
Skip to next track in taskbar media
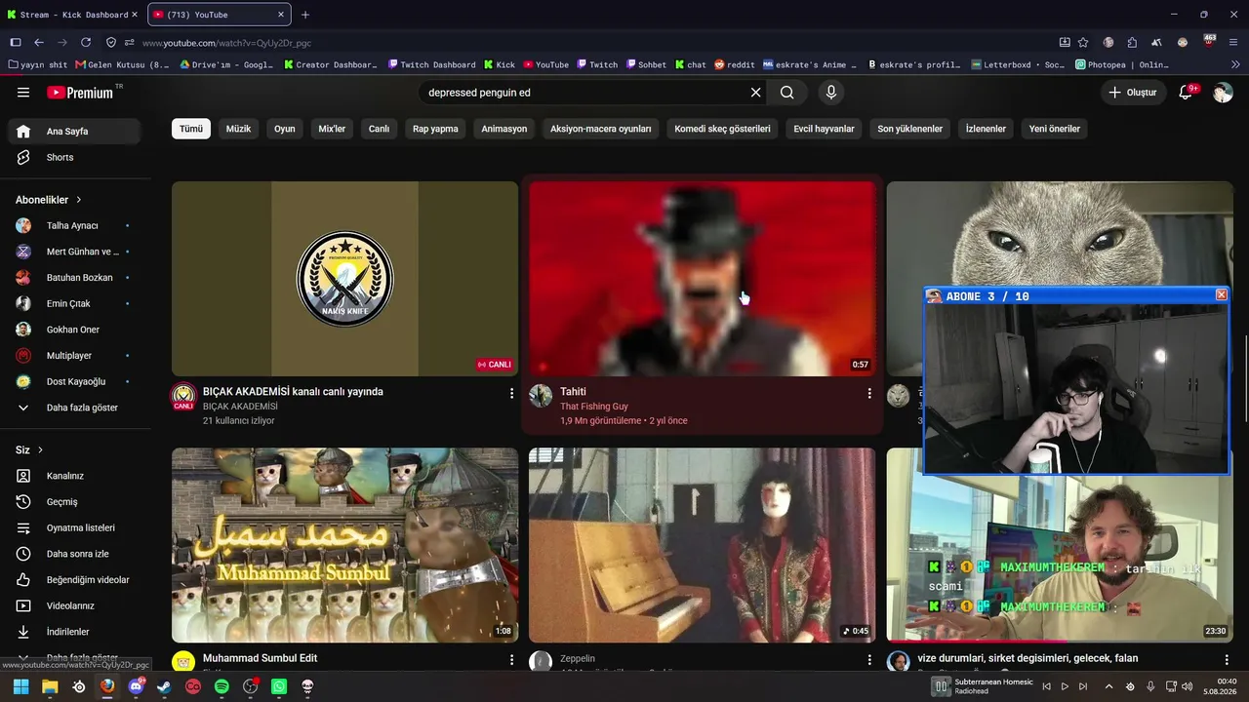coord(1083,686)
